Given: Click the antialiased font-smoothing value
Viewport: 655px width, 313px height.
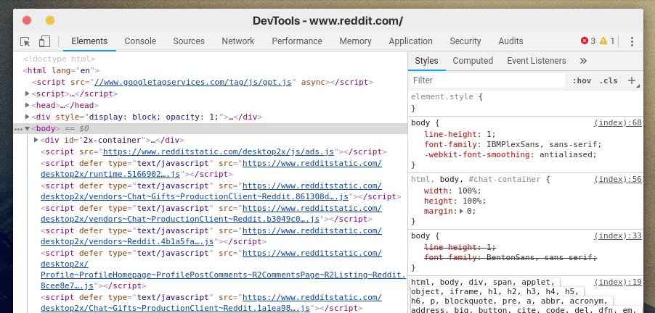Looking at the screenshot, I should tap(566, 154).
